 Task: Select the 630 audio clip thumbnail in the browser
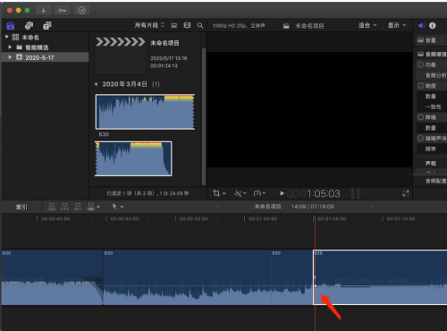[x=145, y=112]
